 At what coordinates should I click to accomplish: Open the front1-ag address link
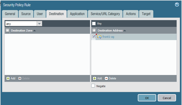[108, 37]
